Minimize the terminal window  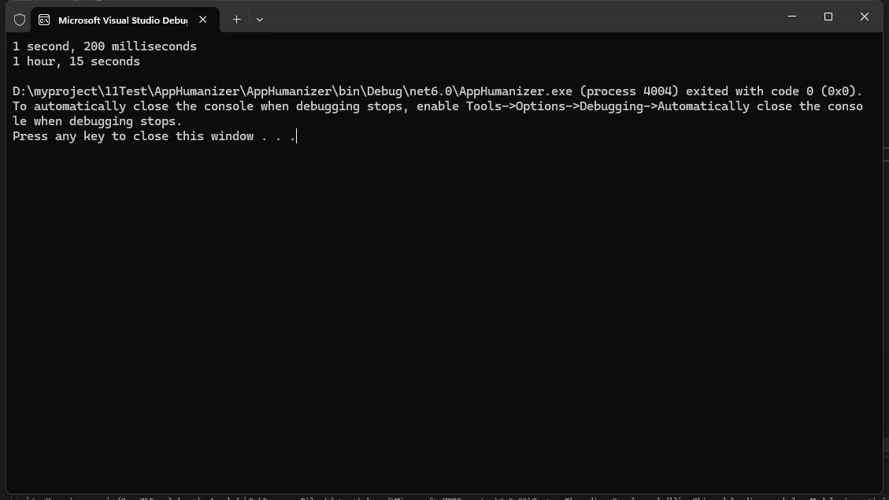pyautogui.click(x=792, y=17)
